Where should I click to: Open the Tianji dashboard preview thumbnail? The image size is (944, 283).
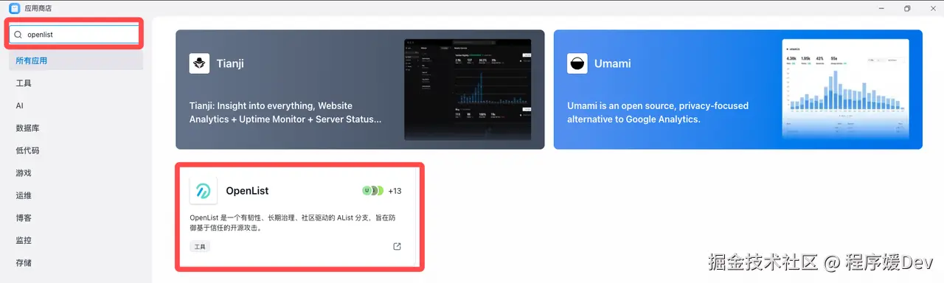pos(468,89)
